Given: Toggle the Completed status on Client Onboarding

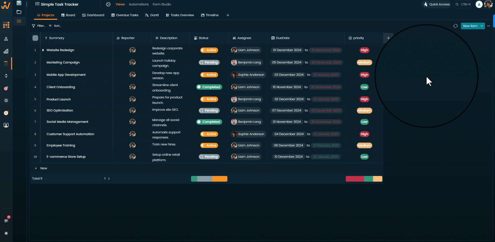Looking at the screenshot, I should [209, 87].
